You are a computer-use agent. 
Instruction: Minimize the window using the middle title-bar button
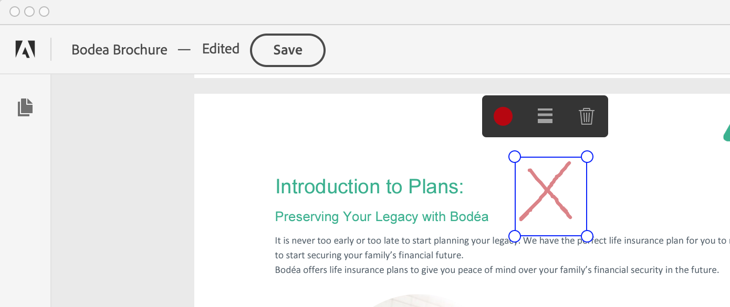click(29, 12)
